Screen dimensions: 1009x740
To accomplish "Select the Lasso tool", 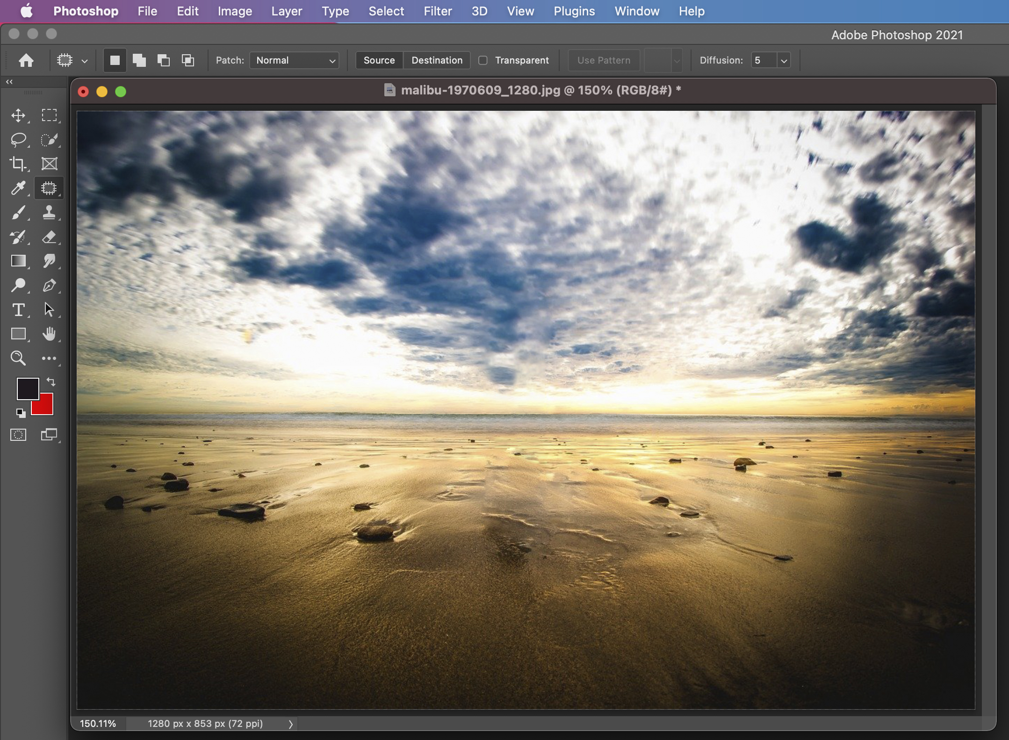I will (x=18, y=139).
